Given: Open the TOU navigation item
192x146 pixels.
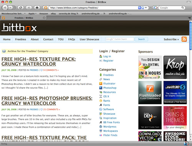Looking at the screenshot, I should click(x=61, y=39).
